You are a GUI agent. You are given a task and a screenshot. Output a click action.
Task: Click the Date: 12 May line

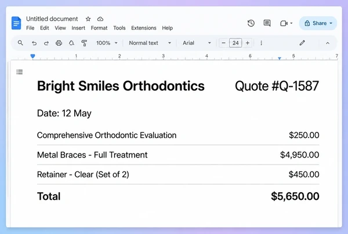(x=64, y=113)
